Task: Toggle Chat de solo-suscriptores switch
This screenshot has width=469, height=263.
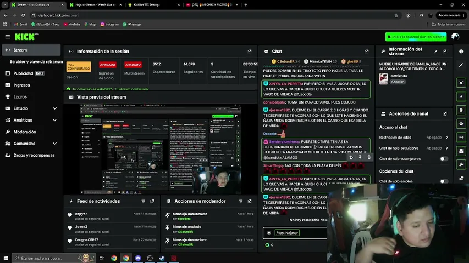Action: click(x=444, y=159)
